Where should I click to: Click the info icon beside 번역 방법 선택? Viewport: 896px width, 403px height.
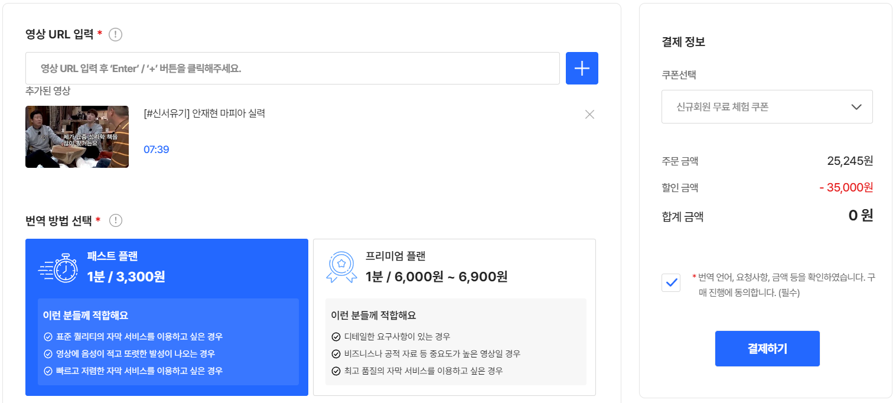(116, 220)
